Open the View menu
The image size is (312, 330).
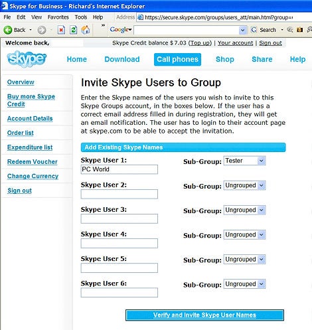37,17
